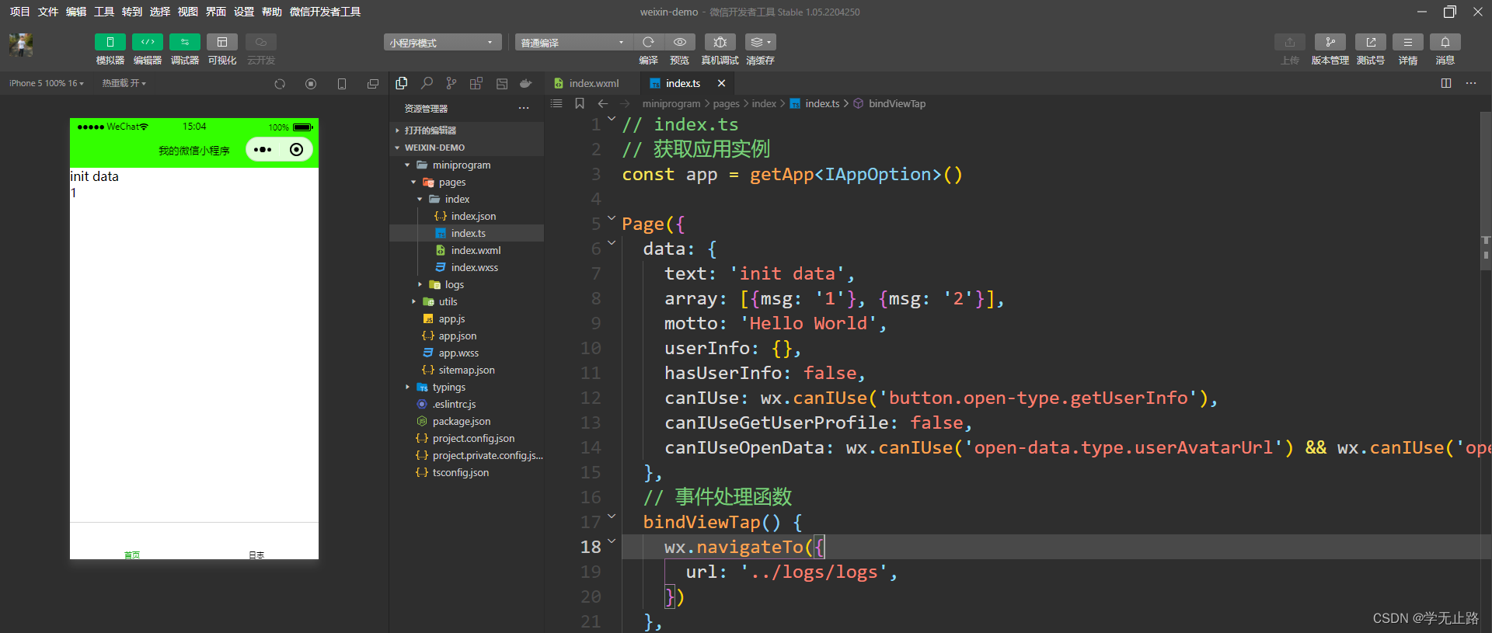Screen dimensions: 1492x633
Task: Click the remote debug (真机调试) icon
Action: 720,42
